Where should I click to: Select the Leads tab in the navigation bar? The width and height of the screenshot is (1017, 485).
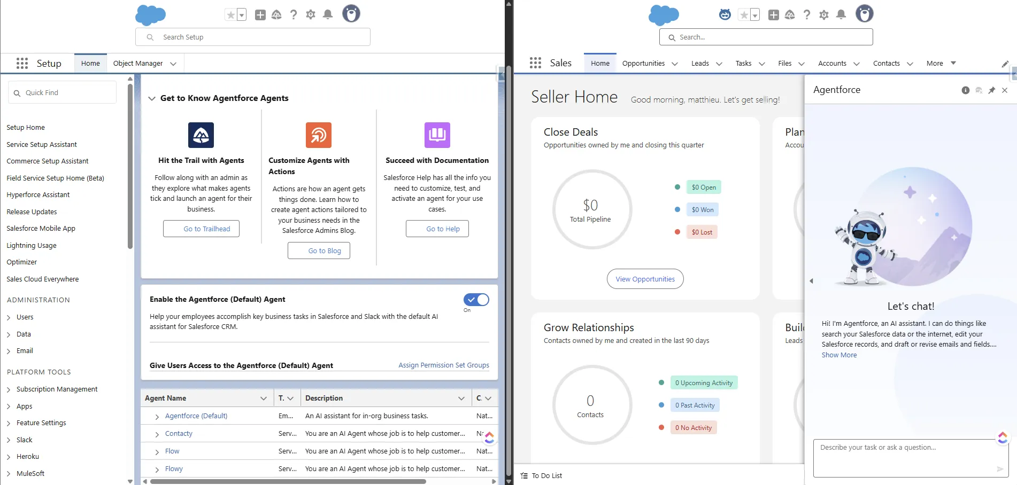pos(699,63)
